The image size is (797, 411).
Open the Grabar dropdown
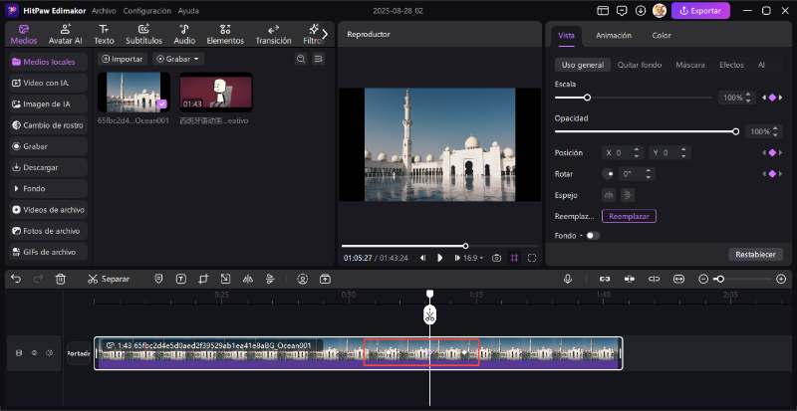click(x=178, y=59)
